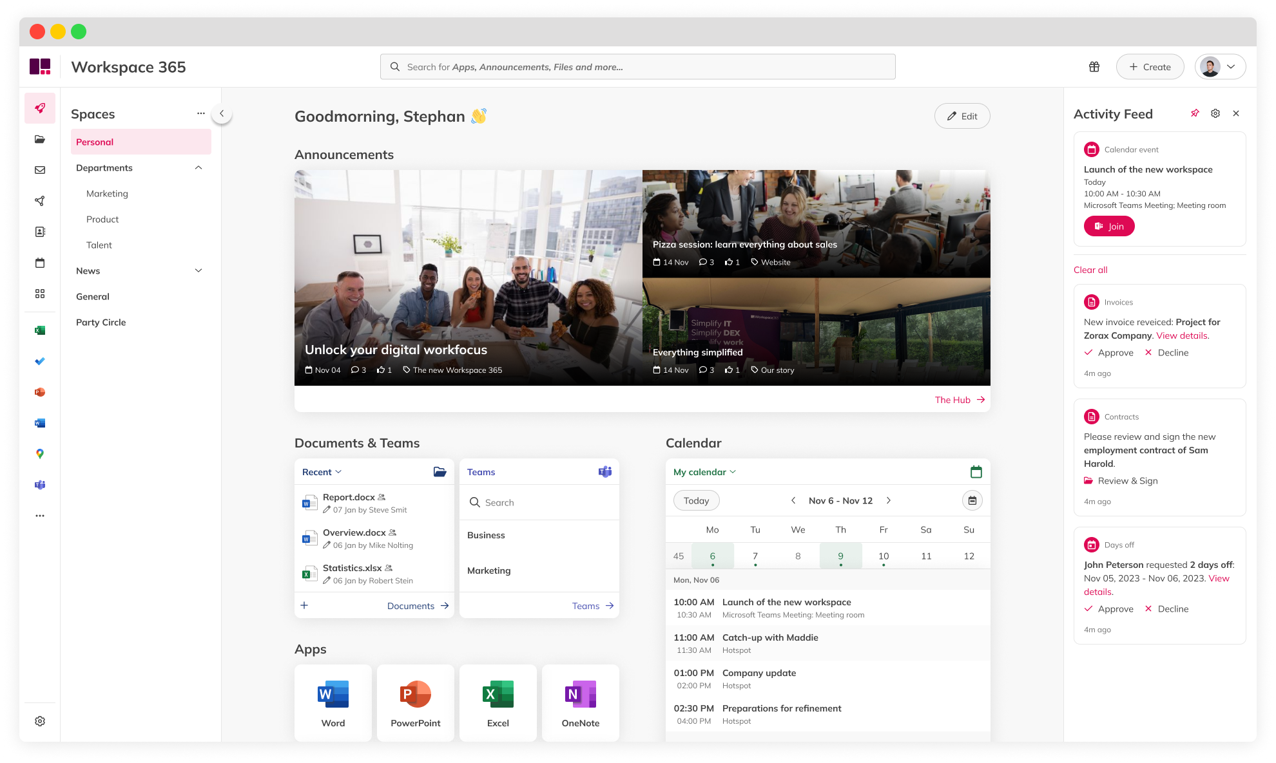
Task: Open the calendar icon in the sidebar
Action: (40, 263)
